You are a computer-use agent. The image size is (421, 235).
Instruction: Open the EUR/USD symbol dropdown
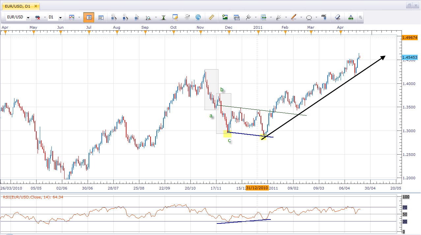click(28, 18)
